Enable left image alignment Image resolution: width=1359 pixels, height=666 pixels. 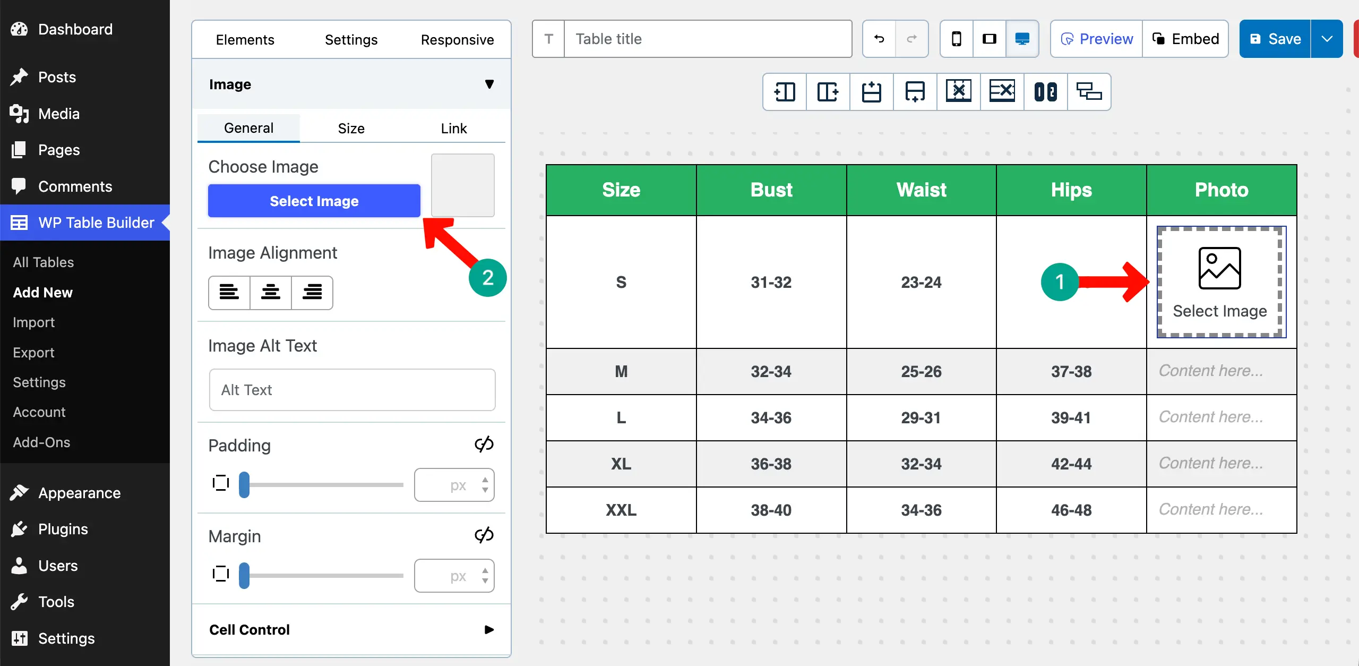click(x=229, y=293)
